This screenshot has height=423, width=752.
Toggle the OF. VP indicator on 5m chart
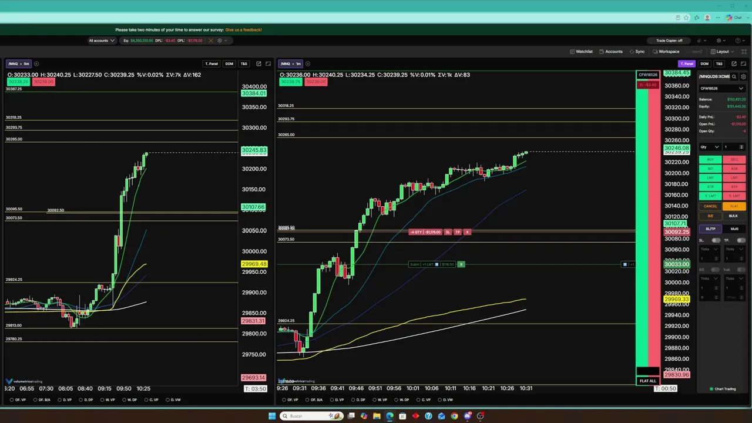[x=18, y=400]
